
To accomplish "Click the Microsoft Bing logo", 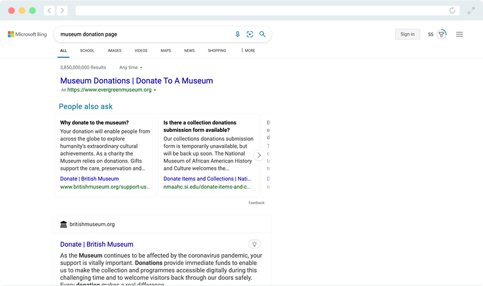I will [27, 34].
